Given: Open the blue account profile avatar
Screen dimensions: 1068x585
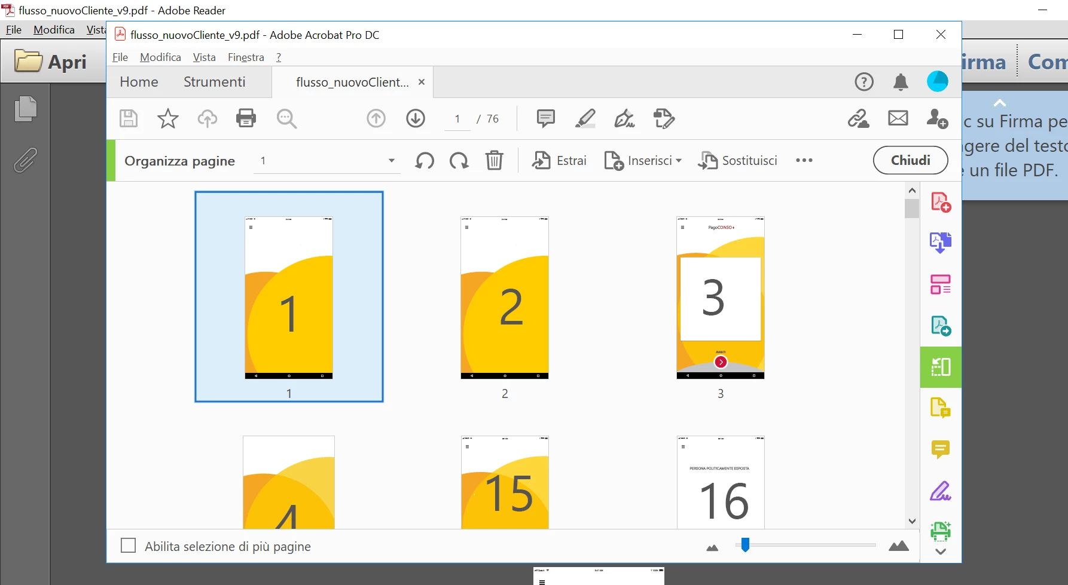Looking at the screenshot, I should pos(938,81).
